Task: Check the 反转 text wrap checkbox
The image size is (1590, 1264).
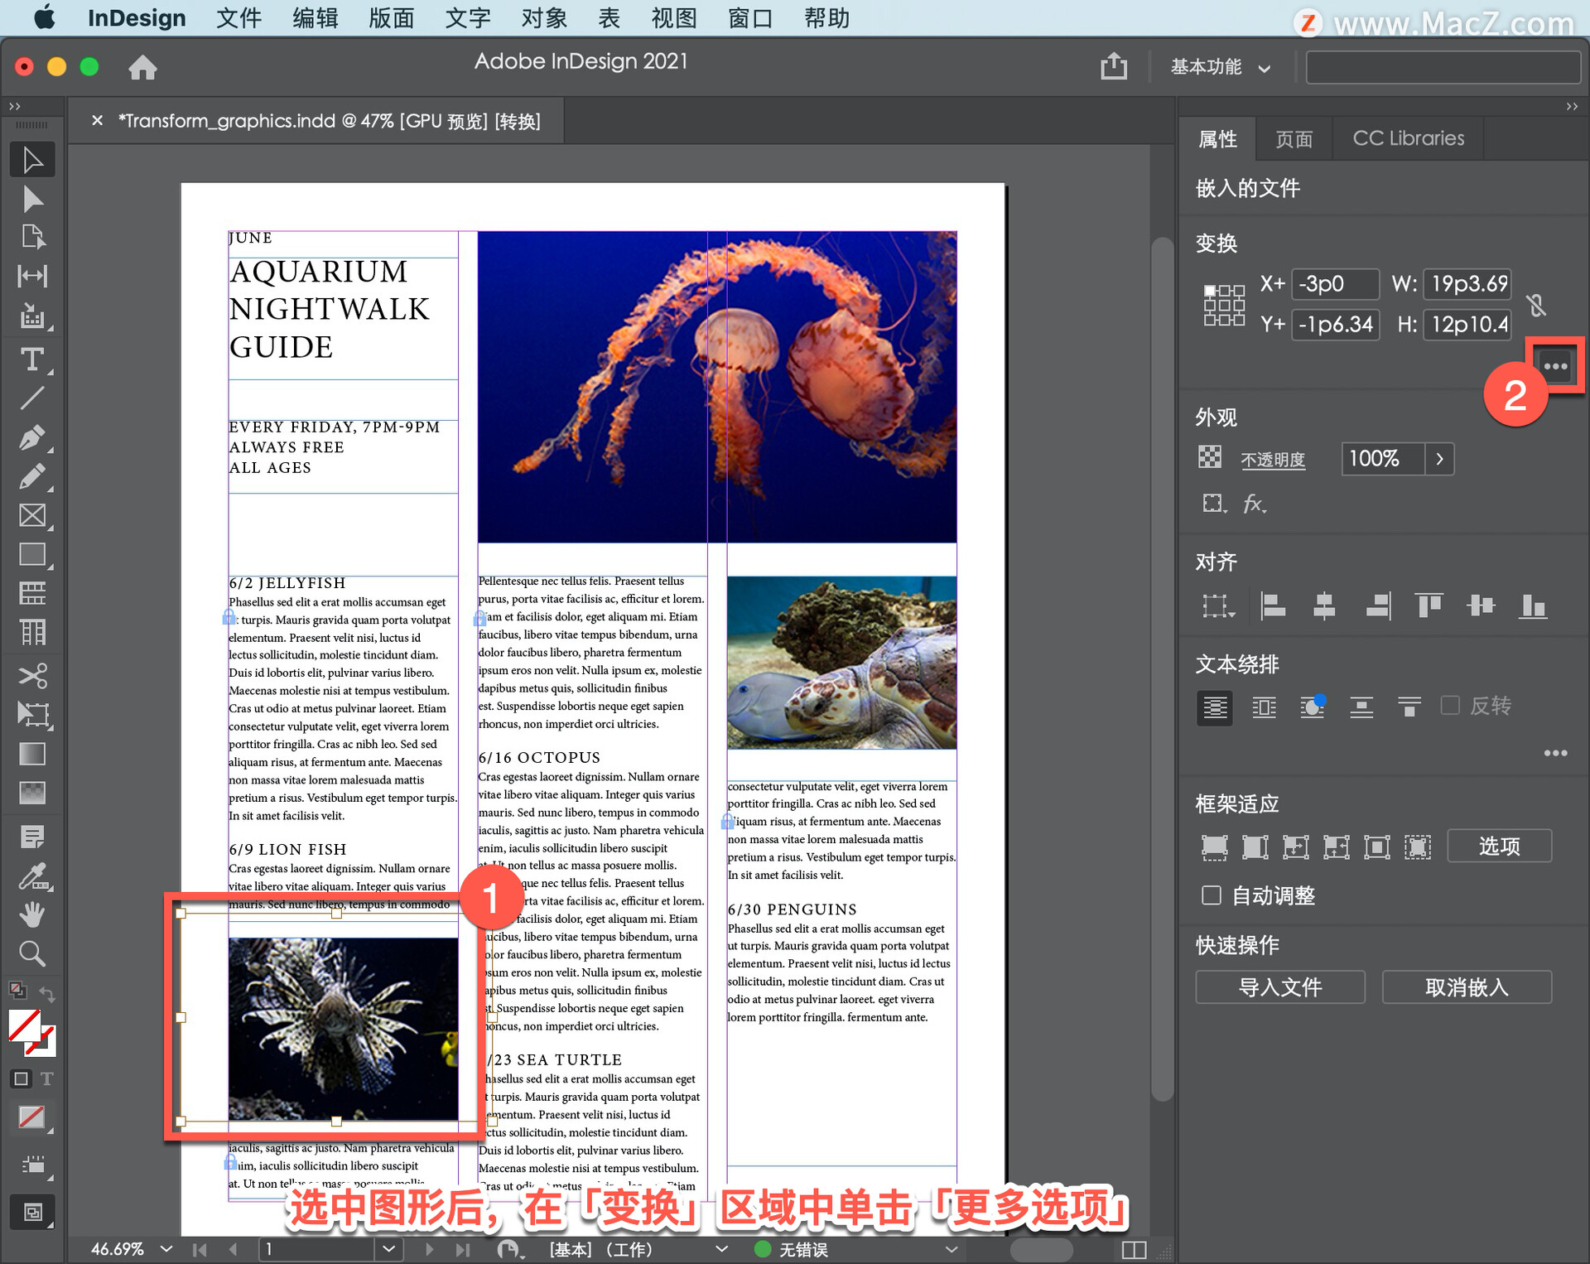Action: tap(1449, 706)
